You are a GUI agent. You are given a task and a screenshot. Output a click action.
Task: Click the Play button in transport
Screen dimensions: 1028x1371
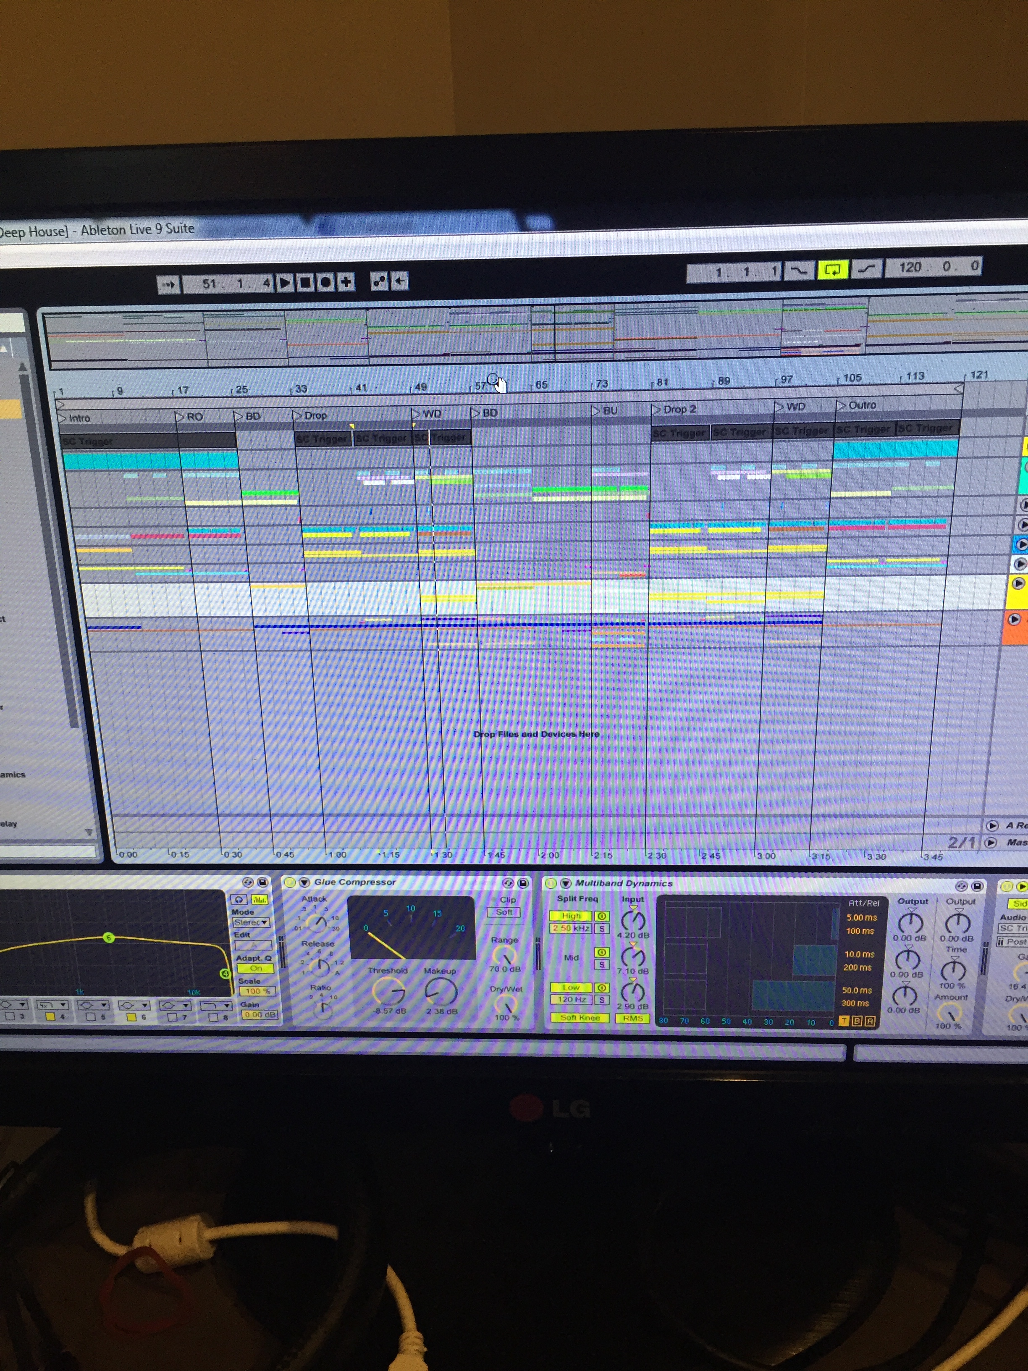[285, 283]
